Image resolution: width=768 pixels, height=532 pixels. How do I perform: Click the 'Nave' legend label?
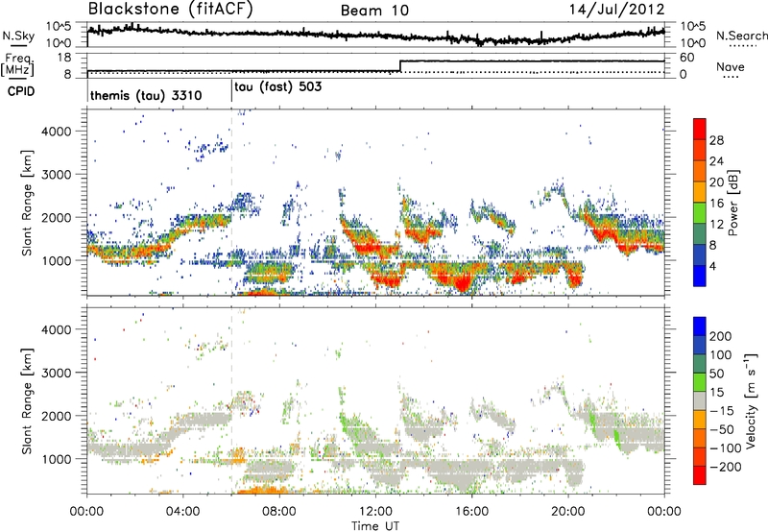click(x=731, y=66)
